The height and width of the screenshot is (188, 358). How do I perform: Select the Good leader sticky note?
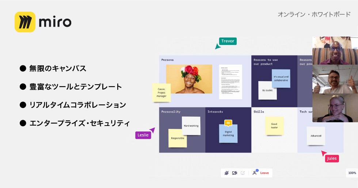tap(274, 126)
